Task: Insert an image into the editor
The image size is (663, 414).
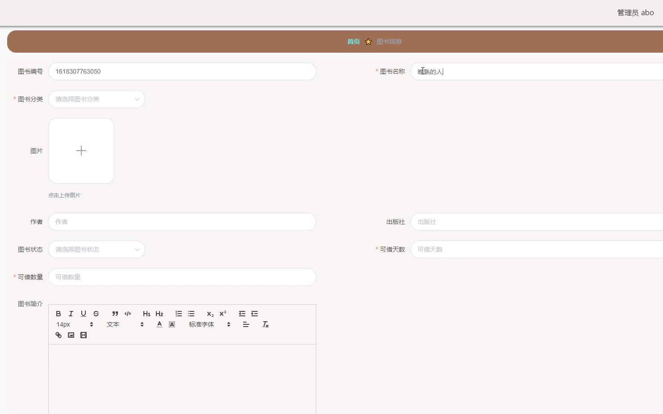Action: coord(71,335)
